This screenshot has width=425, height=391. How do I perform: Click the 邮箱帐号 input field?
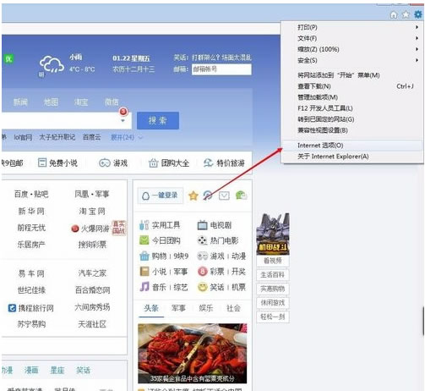[221, 69]
